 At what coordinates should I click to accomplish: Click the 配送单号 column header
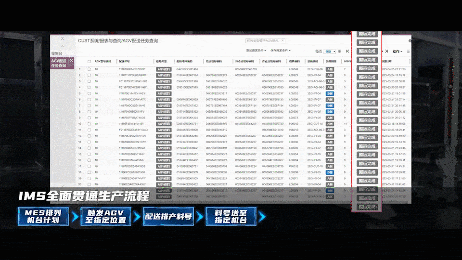coord(124,61)
